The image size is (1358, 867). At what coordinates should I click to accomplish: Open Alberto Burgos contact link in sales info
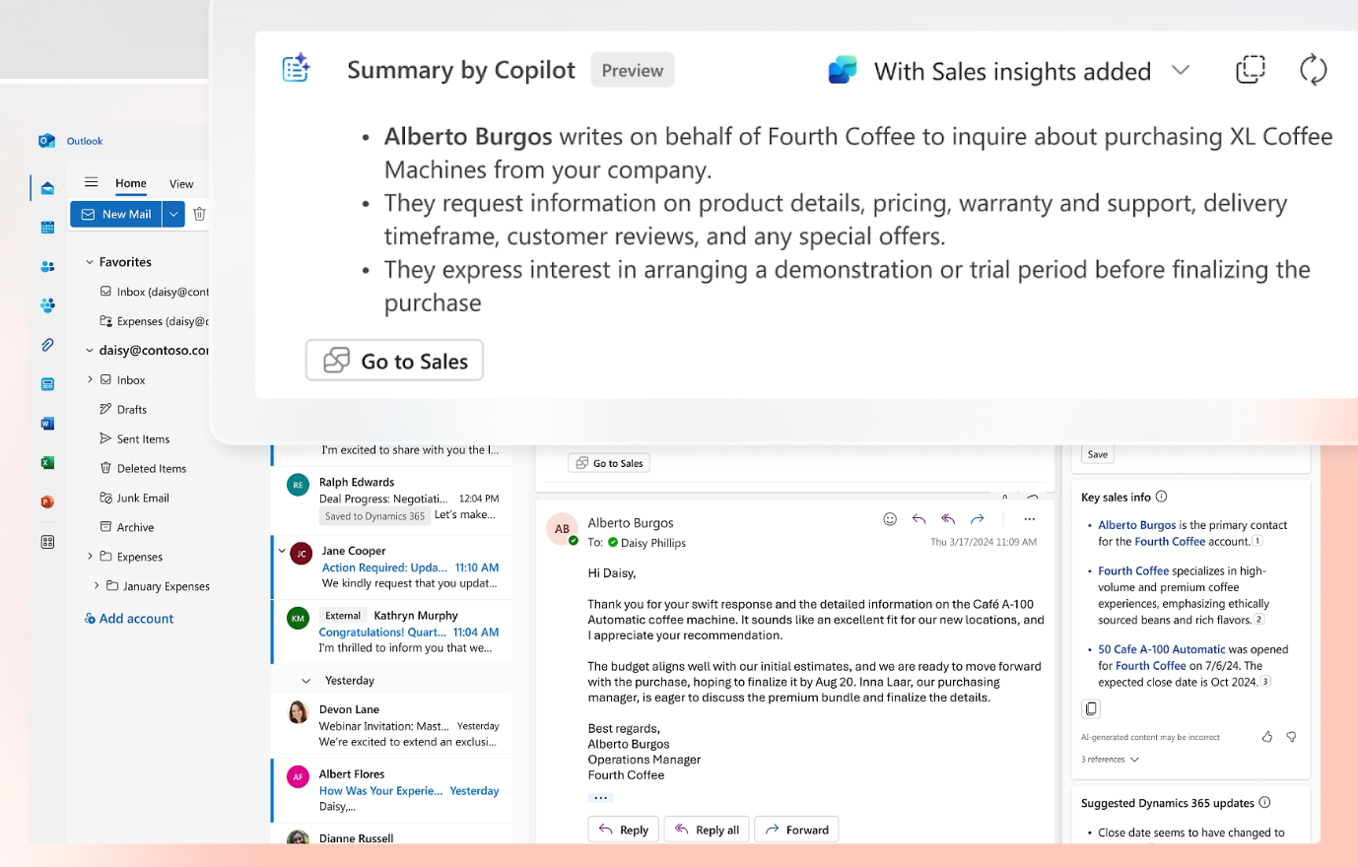click(1137, 525)
